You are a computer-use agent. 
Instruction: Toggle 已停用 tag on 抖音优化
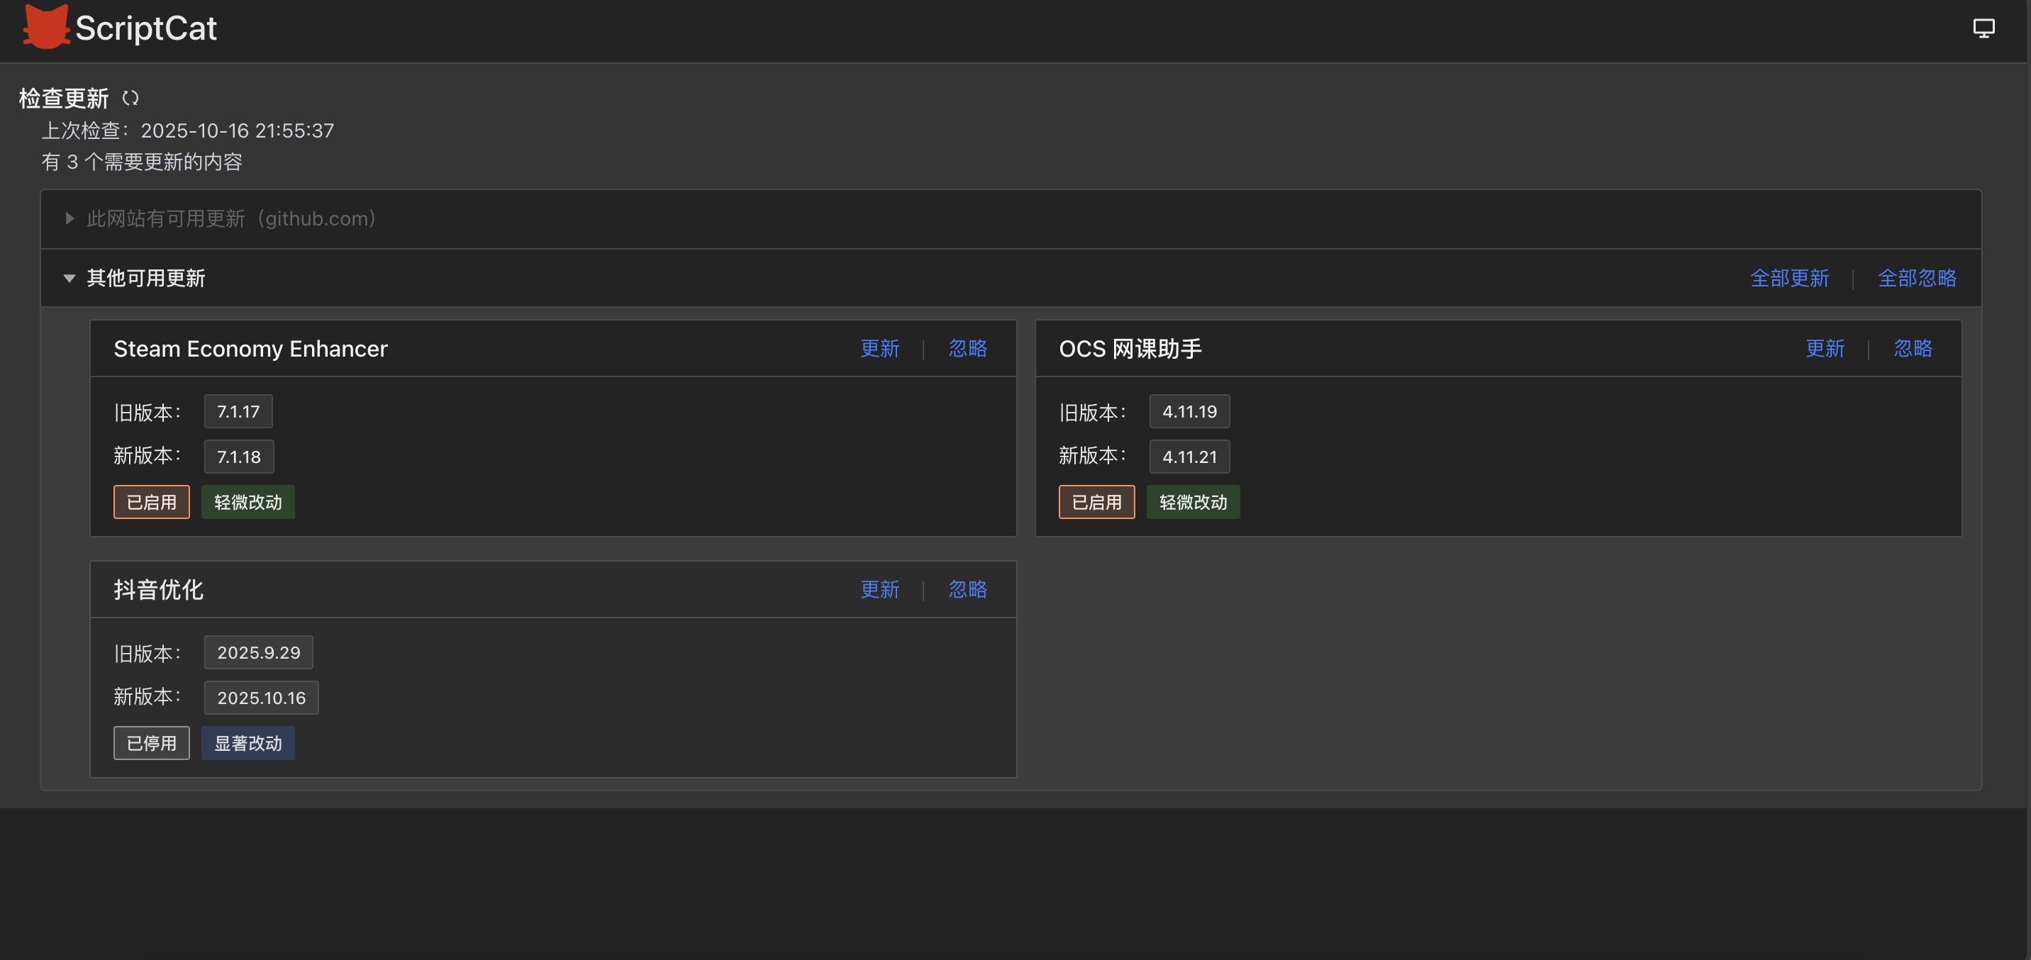tap(151, 743)
